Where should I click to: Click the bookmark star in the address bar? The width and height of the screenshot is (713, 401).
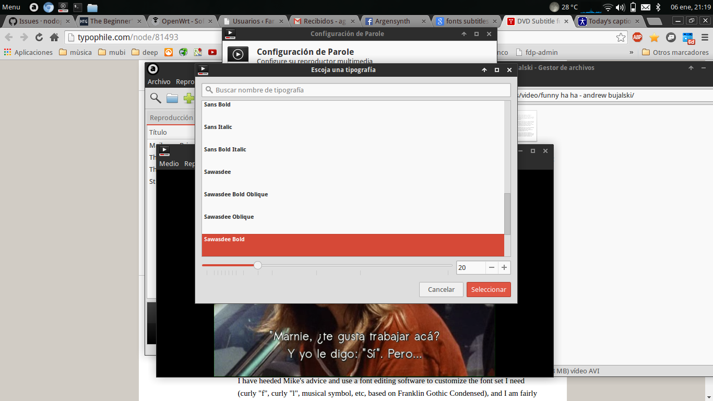pos(621,38)
